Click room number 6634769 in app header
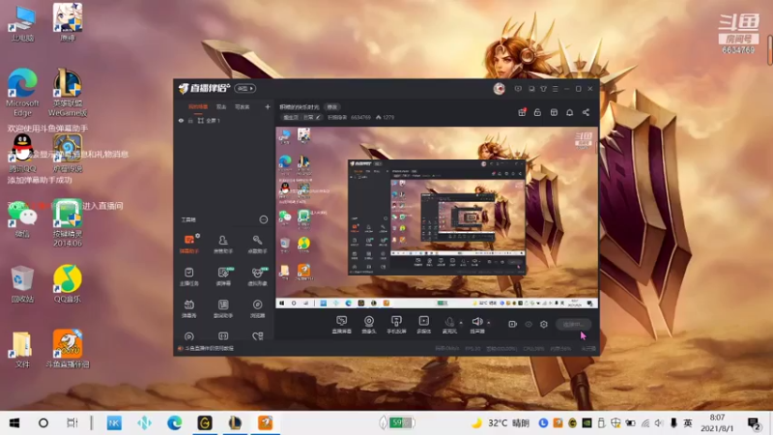This screenshot has width=773, height=435. coord(360,117)
